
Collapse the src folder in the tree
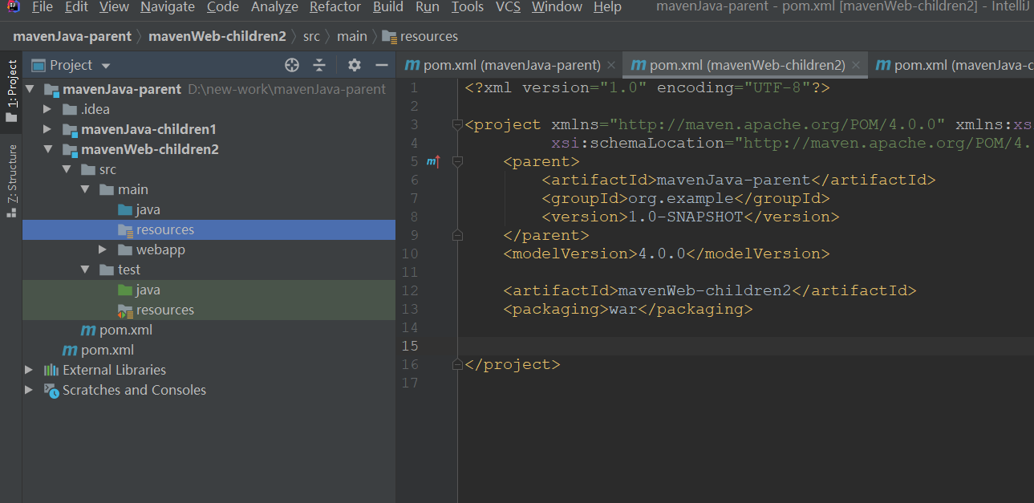tap(67, 169)
